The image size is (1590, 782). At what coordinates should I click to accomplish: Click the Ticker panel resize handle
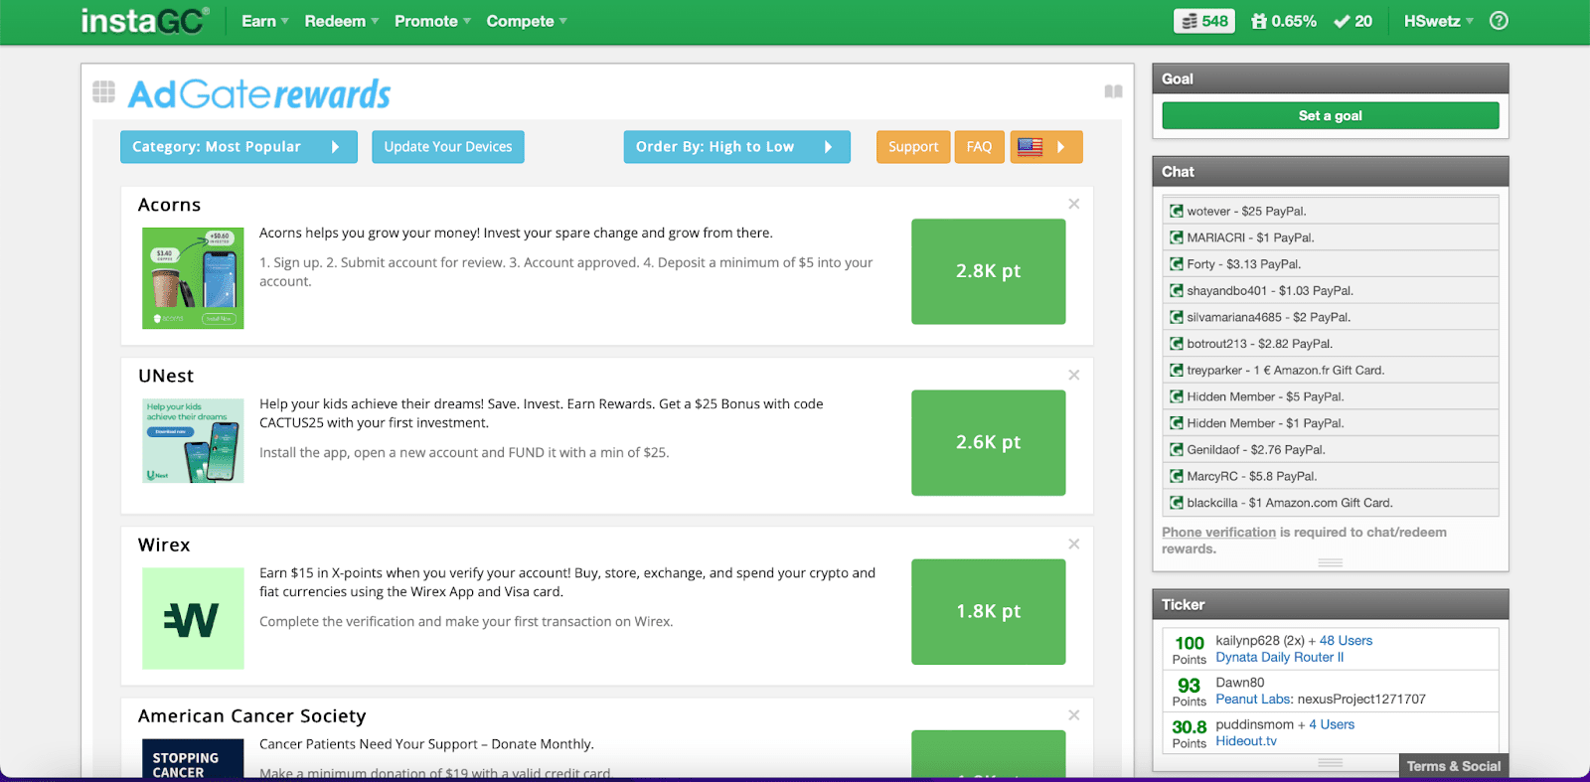(1331, 762)
